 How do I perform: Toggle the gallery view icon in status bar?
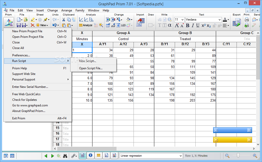click(x=12, y=156)
